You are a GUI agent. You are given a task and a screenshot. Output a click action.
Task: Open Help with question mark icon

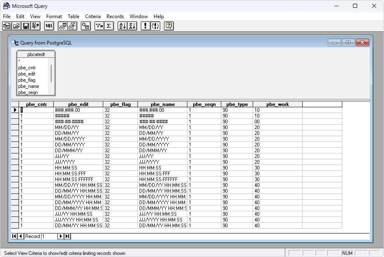coord(168,26)
